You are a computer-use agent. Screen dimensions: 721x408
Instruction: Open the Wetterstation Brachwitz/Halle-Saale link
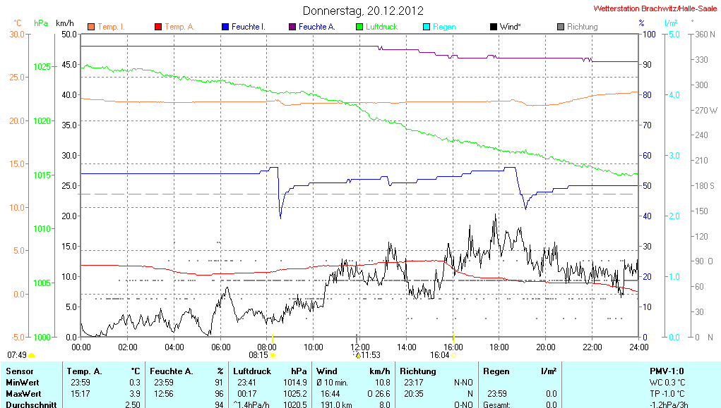pyautogui.click(x=654, y=8)
